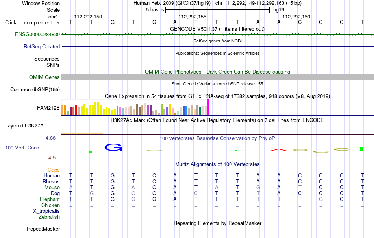Screen dimensions: 374x238
Task: Open the RefSeq Curated track label
Action: pyautogui.click(x=41, y=47)
